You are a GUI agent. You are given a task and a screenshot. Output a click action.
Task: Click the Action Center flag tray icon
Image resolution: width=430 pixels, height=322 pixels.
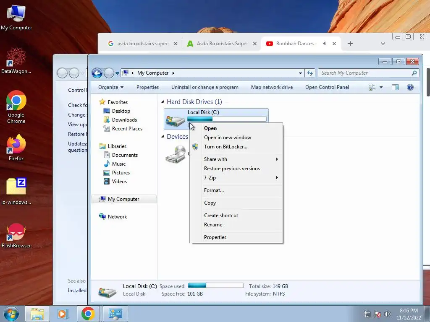pyautogui.click(x=378, y=314)
